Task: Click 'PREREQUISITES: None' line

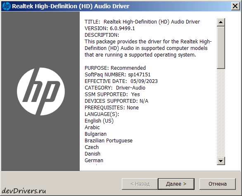Action: [112, 107]
